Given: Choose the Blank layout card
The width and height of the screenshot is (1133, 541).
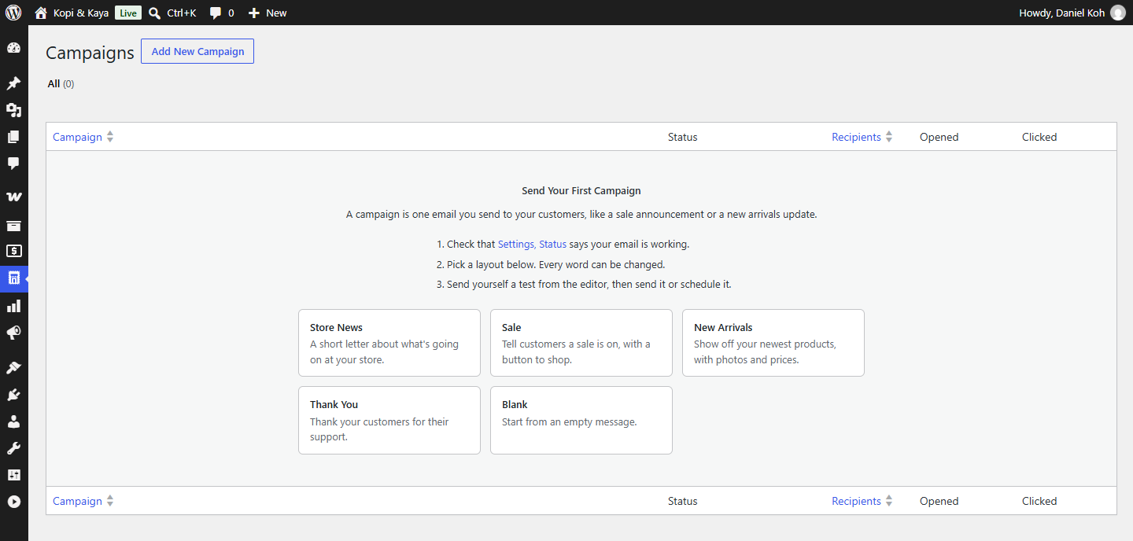Looking at the screenshot, I should tap(581, 420).
